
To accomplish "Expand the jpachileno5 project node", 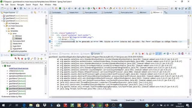I will [2, 18].
